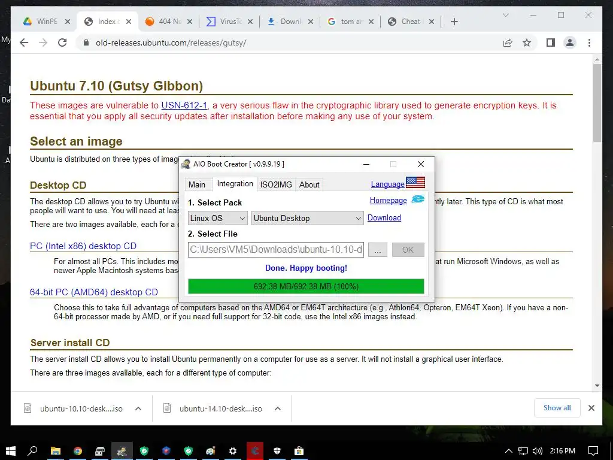613x460 pixels.
Task: Open 64-bit PC (AMD64) desktop CD link
Action: (94, 292)
